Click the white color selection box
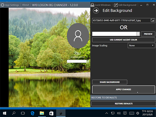The image size is (156, 117). (114, 34)
